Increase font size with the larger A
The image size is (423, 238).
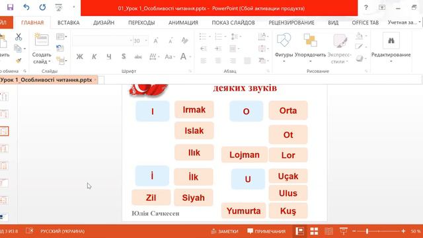point(156,41)
